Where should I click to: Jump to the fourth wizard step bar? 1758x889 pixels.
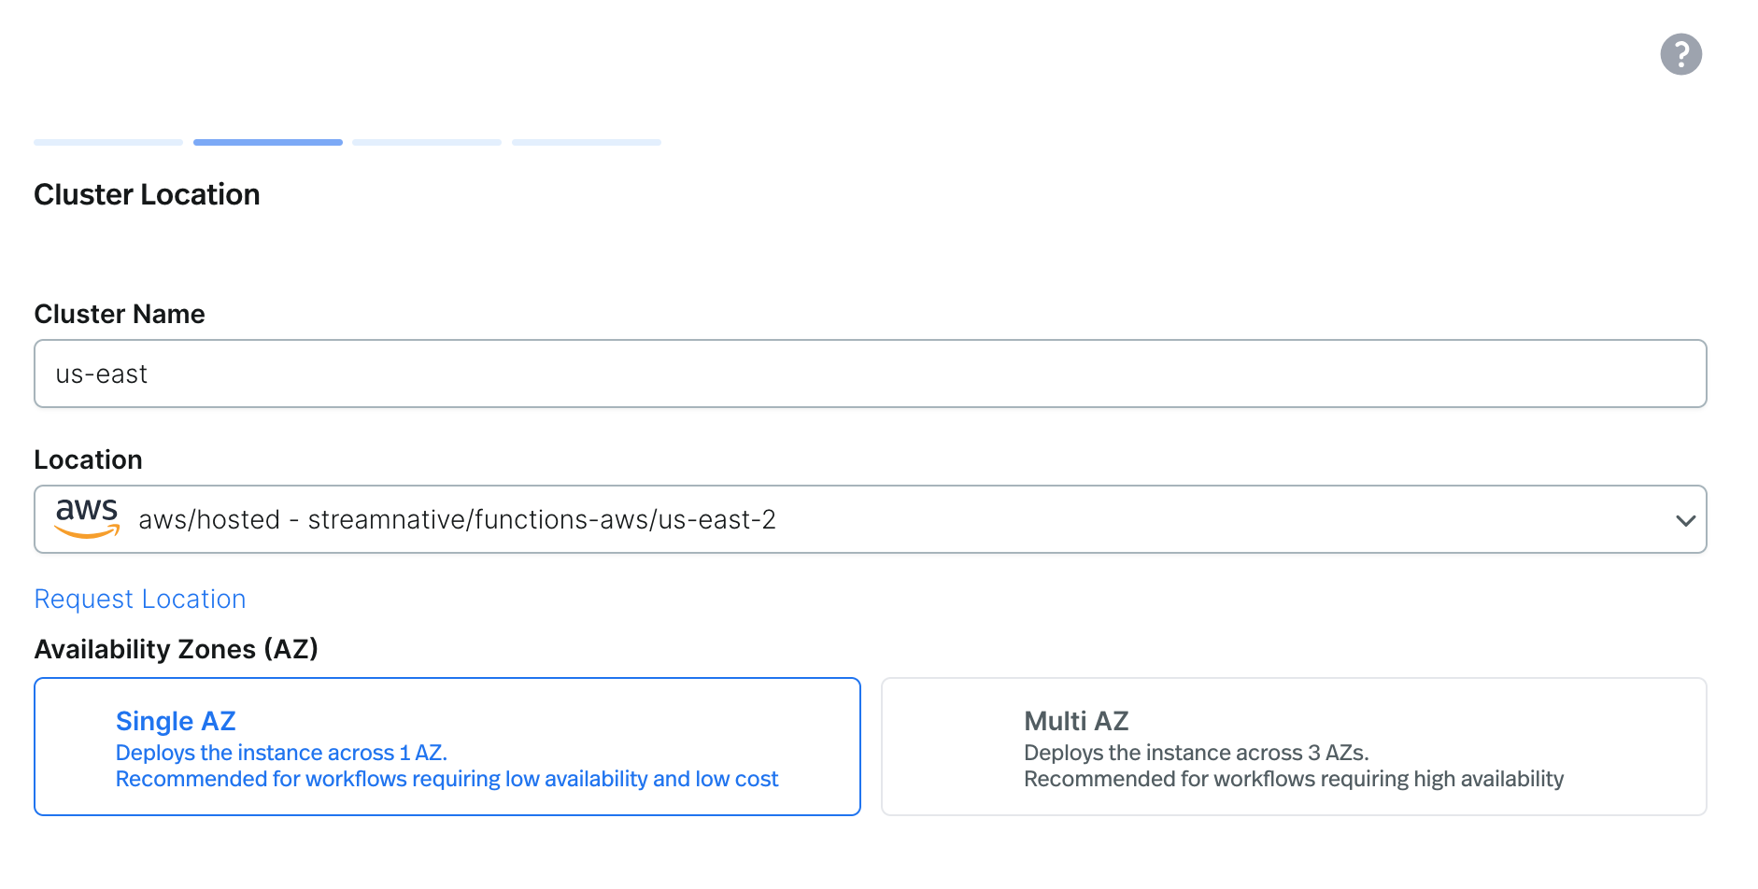click(x=587, y=142)
